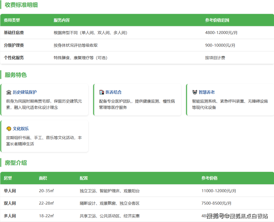Click the palette icon beside 文化娱乐
Image resolution: width=274 pixels, height=222 pixels.
(9, 129)
